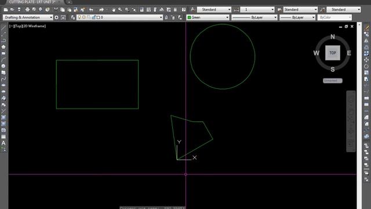
Task: Select the Circle draw tool
Action: (x=3, y=66)
